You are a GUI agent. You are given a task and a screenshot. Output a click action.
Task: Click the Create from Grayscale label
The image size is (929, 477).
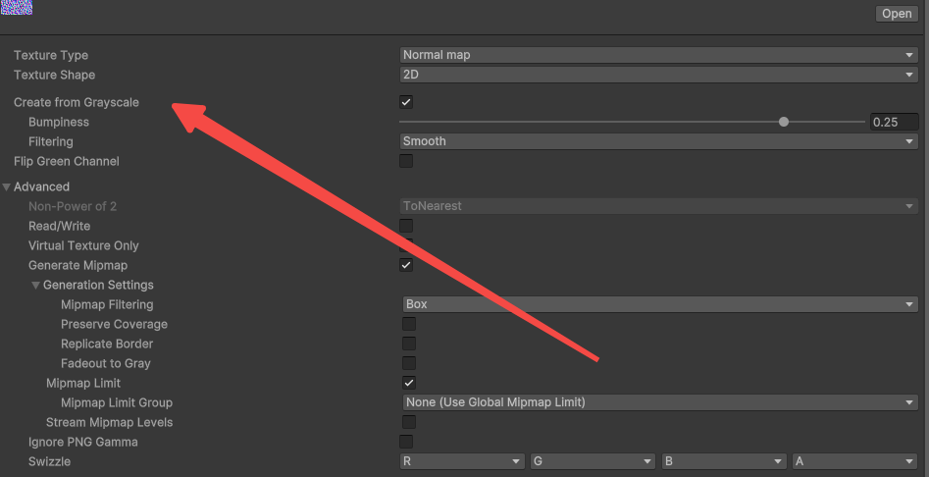[x=77, y=102]
